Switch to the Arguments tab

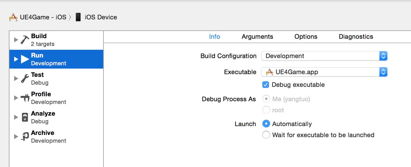257,37
